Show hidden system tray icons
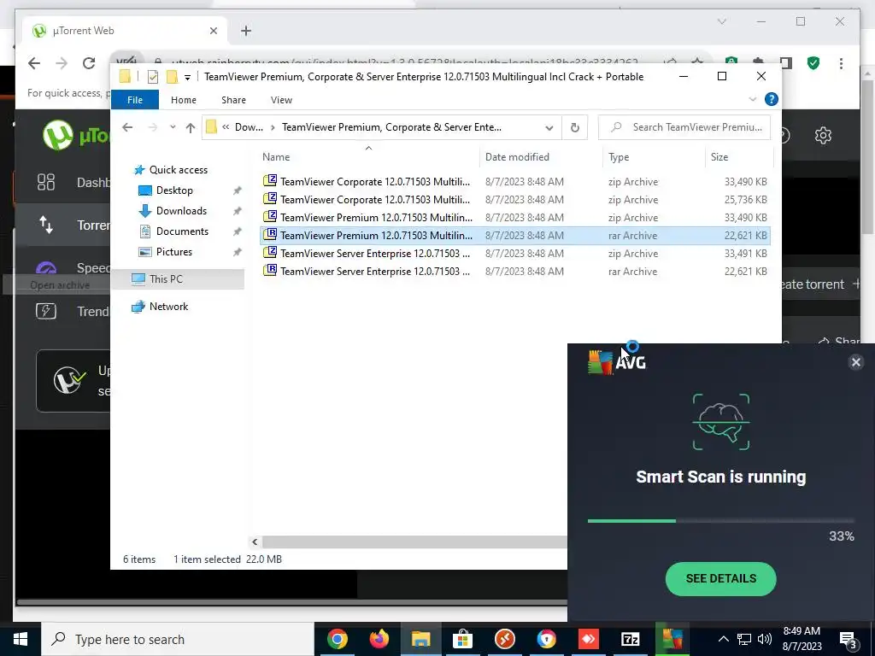Image resolution: width=875 pixels, height=656 pixels. tap(723, 639)
